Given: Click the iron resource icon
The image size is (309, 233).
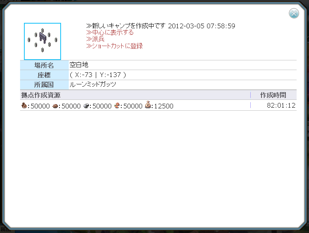Looking at the screenshot, I should [86, 106].
